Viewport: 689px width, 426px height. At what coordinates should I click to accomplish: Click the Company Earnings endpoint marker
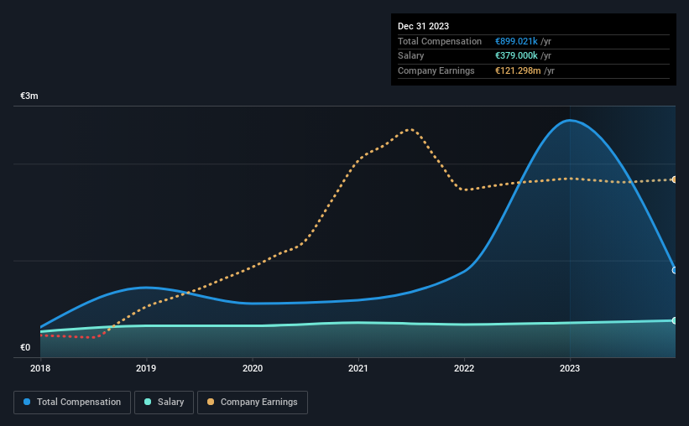[x=675, y=179]
